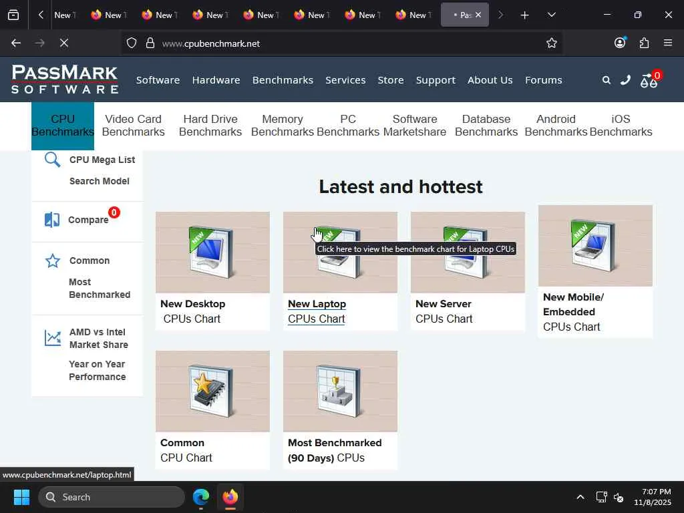Open the Hardware navigation menu
The height and width of the screenshot is (513, 684).
216,80
